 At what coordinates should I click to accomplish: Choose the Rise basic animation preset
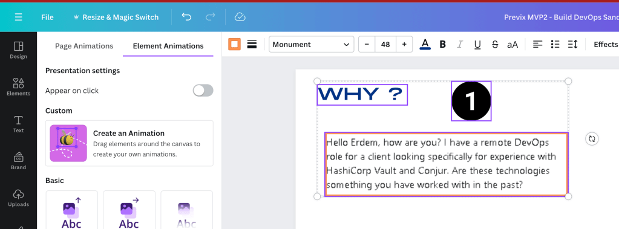coord(72,210)
